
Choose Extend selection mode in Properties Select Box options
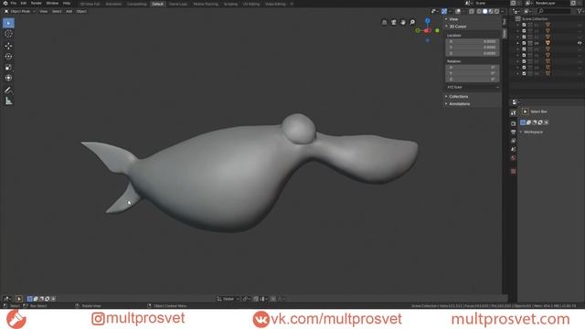(x=528, y=122)
